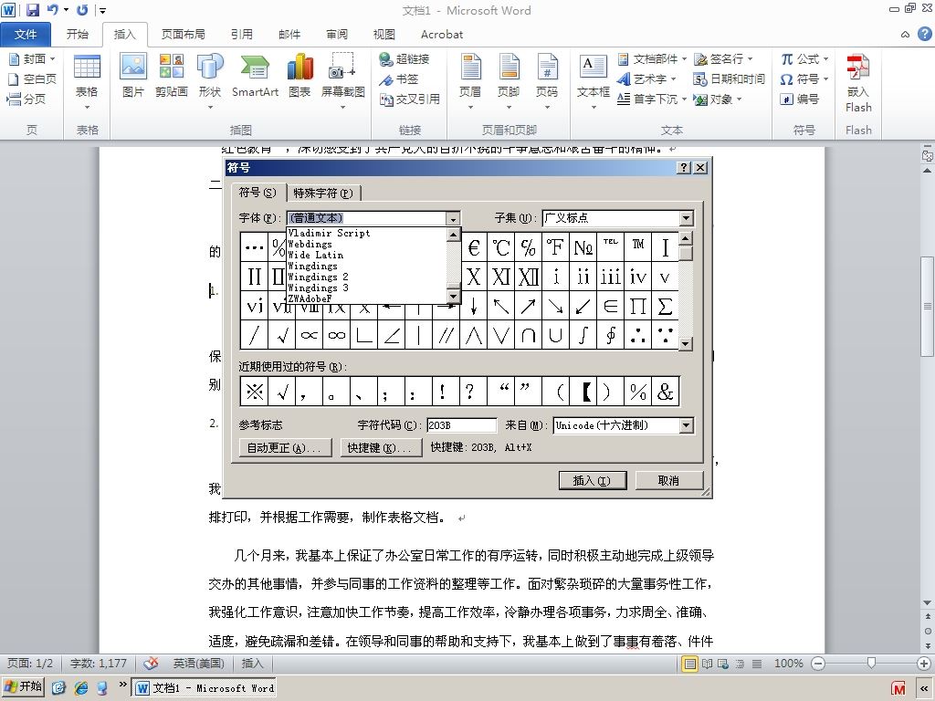Embed Flash (嵌入 Flash) object
The image size is (935, 701).
[x=858, y=81]
